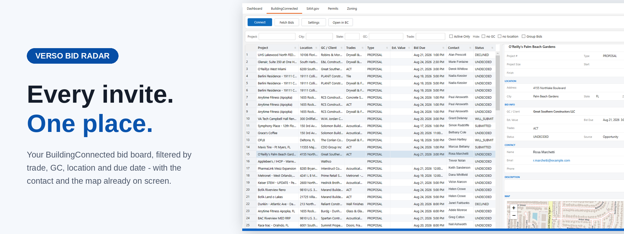The image size is (624, 234).
Task: Select the O'Reillys West Miami project
Action: click(x=370, y=69)
